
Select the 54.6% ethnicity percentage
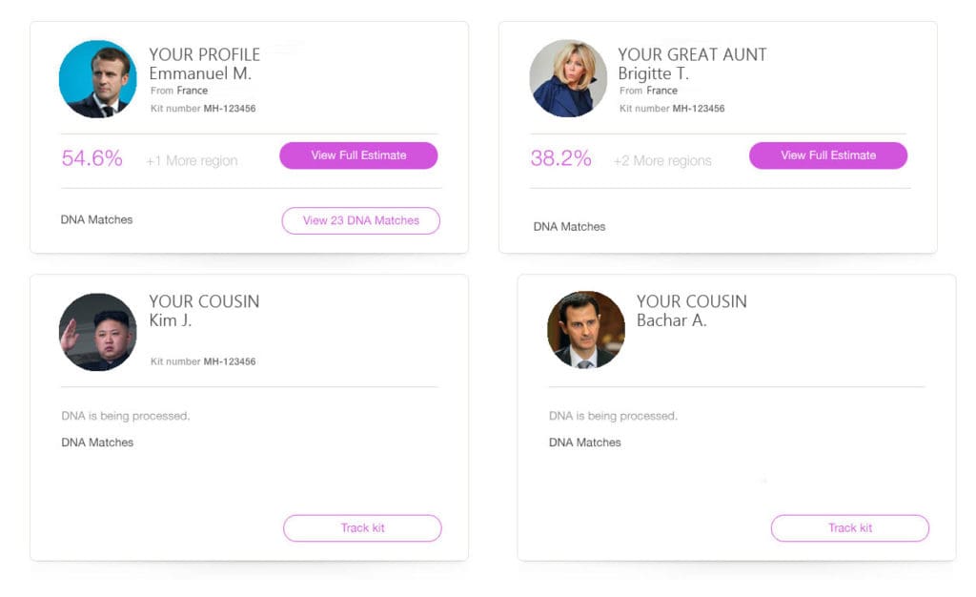point(92,158)
